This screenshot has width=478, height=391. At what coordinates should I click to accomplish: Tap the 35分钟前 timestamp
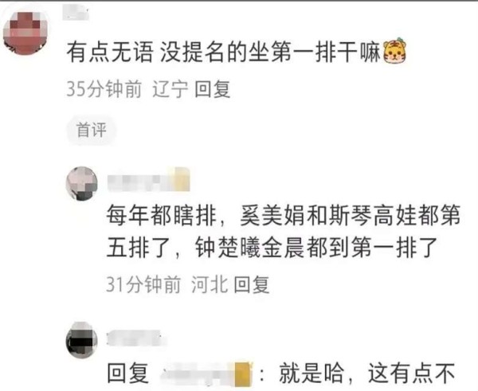(104, 89)
